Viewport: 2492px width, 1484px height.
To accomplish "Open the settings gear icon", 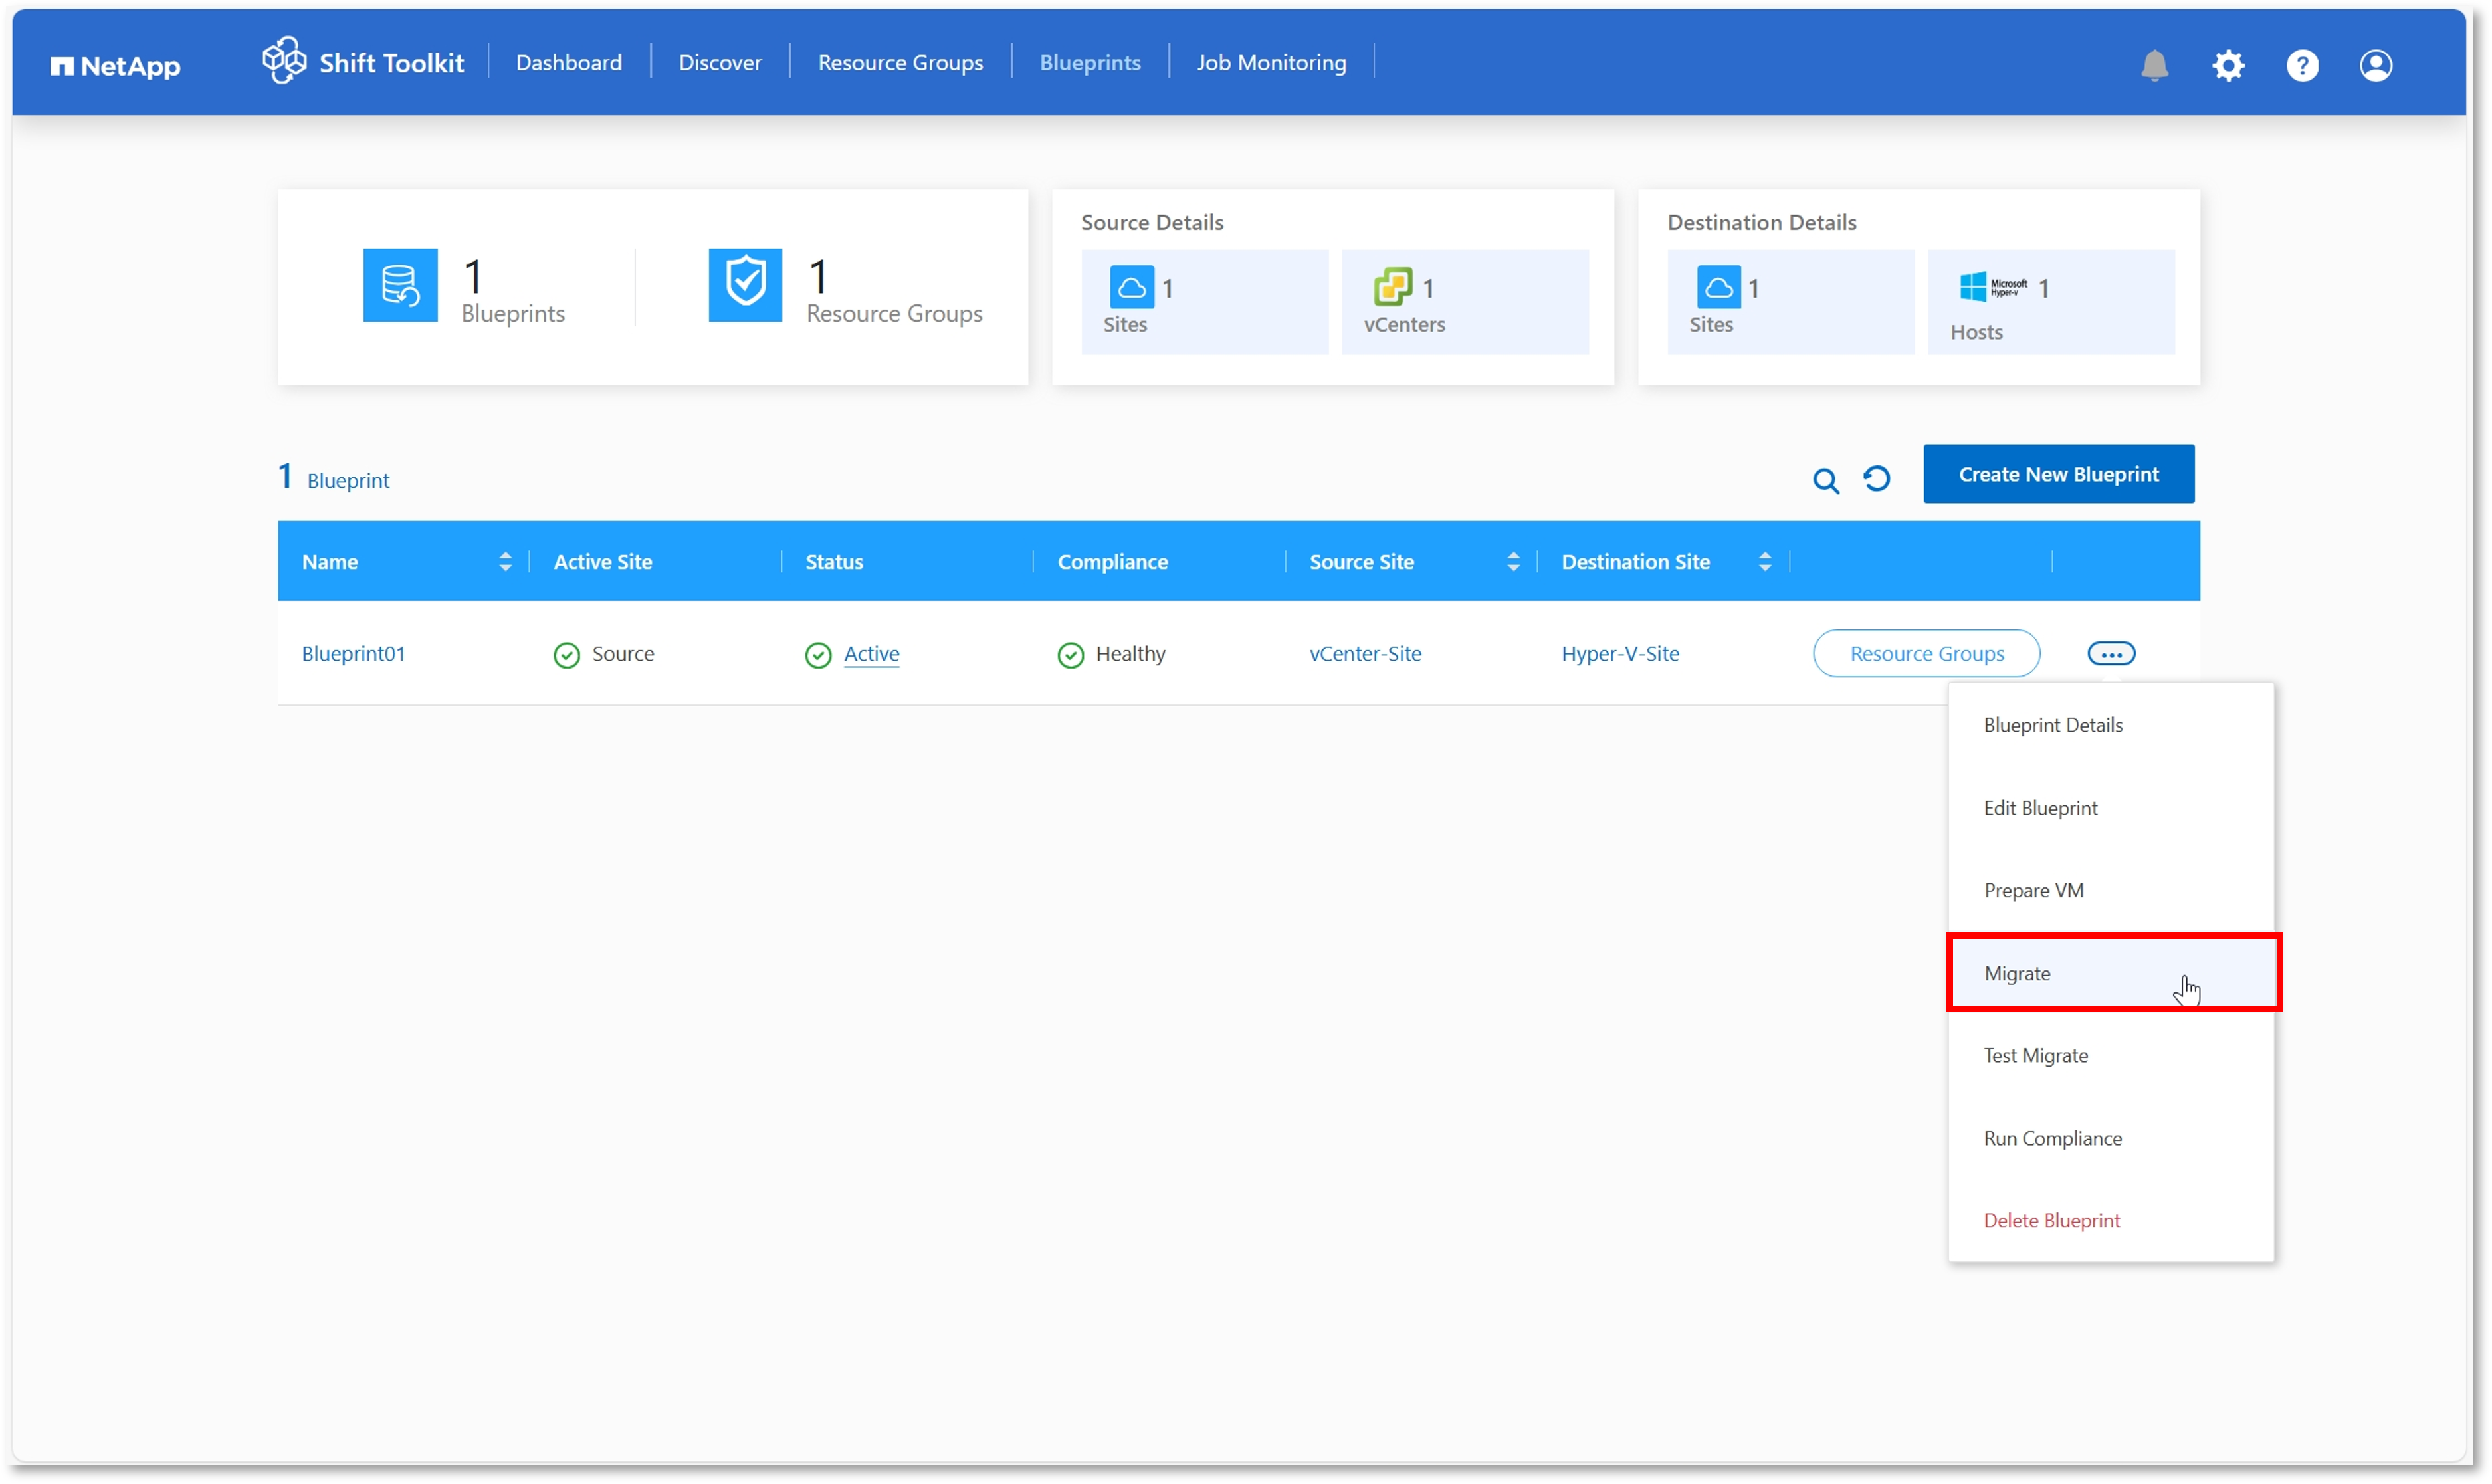I will [2227, 65].
